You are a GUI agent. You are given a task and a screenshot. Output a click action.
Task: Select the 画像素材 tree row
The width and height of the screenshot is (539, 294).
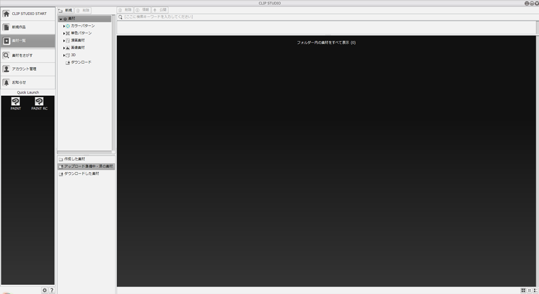pyautogui.click(x=85, y=48)
